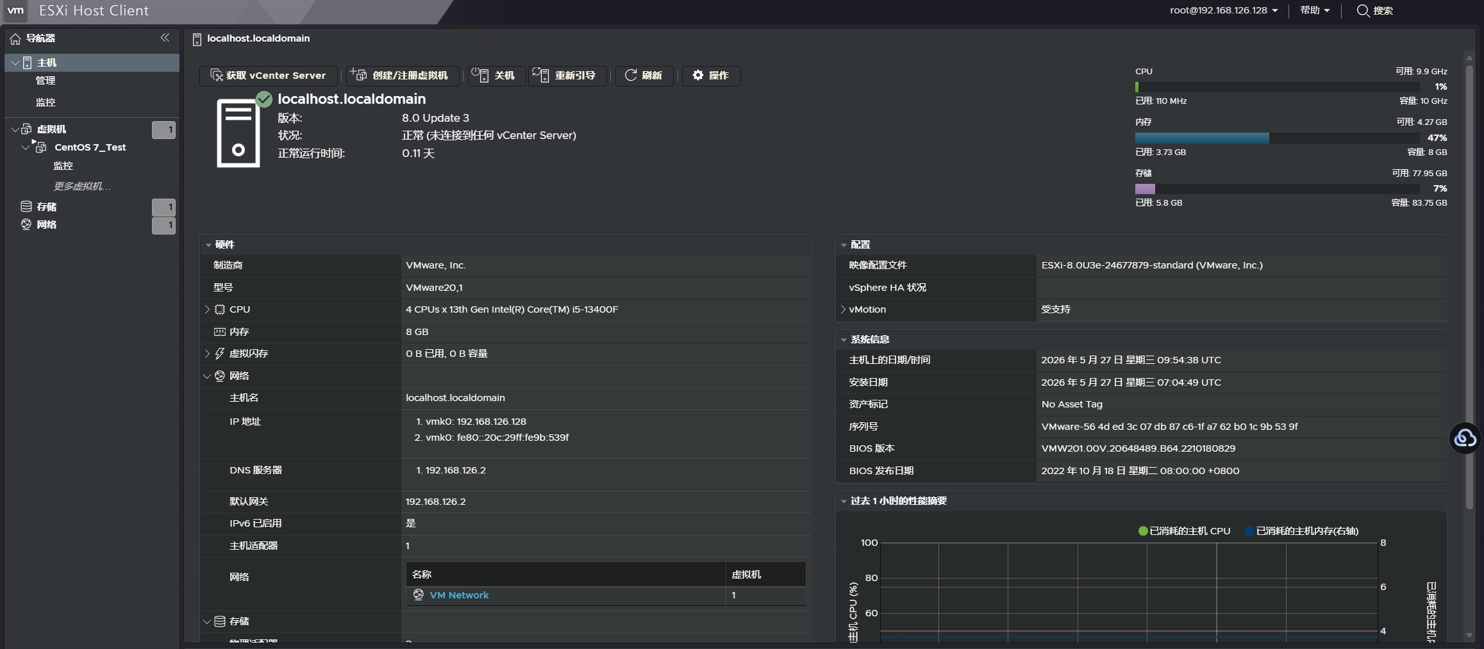Expand the CPU hardware row
Screen dimensions: 1484x649
(x=207, y=309)
